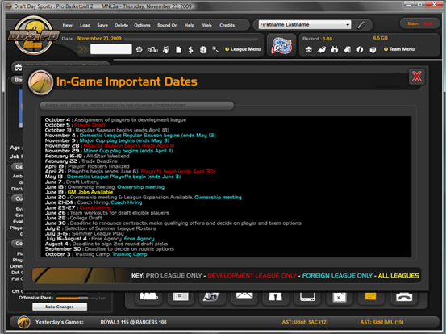Open the Credits menu item
446x334 pixels.
tap(227, 25)
